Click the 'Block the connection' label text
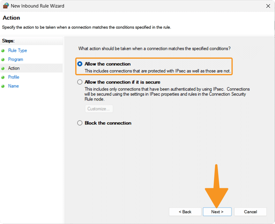The height and width of the screenshot is (224, 275). pos(108,123)
